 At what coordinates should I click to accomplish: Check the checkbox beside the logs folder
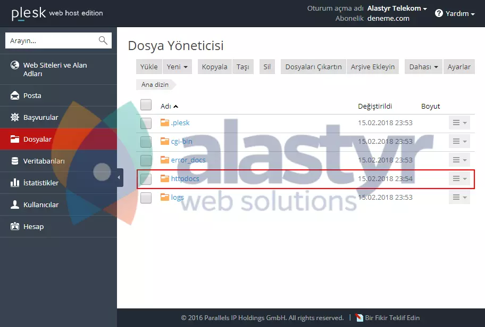[146, 197]
